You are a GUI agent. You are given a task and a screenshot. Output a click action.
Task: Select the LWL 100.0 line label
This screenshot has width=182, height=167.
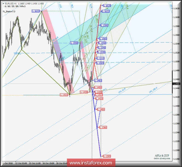coord(153,90)
